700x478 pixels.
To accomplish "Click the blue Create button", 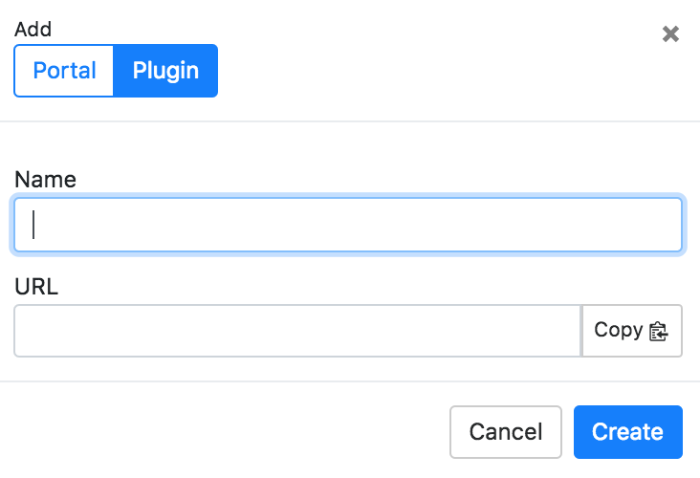I will pyautogui.click(x=627, y=432).
